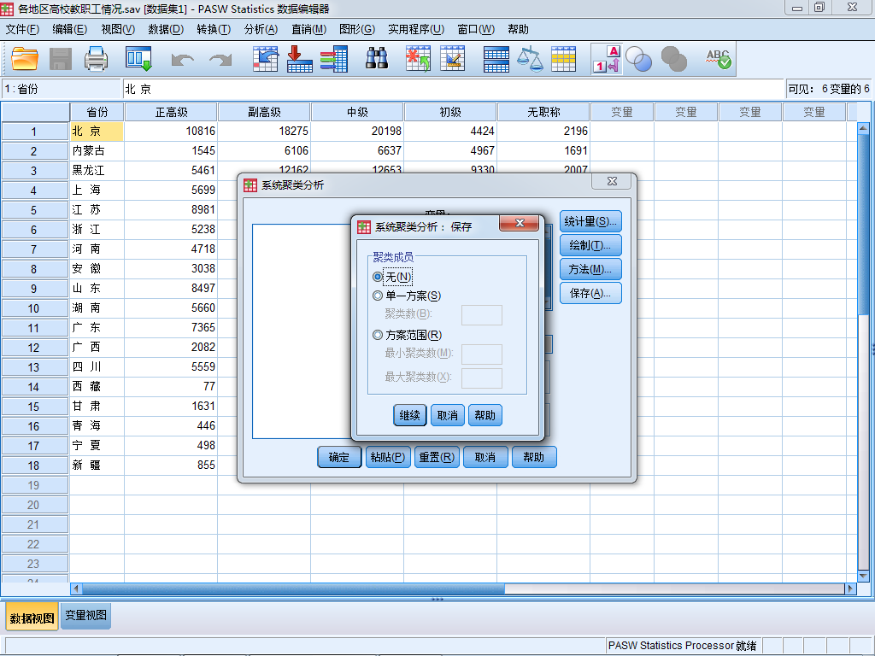The height and width of the screenshot is (656, 875).
Task: Open the 直销(M) menu
Action: pos(308,30)
